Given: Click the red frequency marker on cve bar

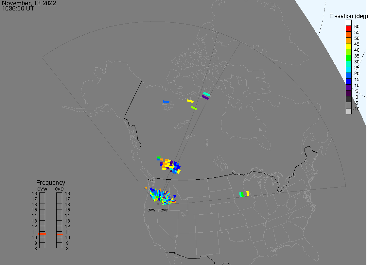Looking at the screenshot, I should pyautogui.click(x=60, y=234).
